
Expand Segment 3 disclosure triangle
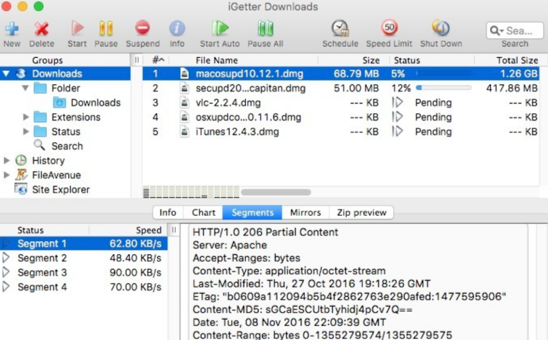coord(6,272)
